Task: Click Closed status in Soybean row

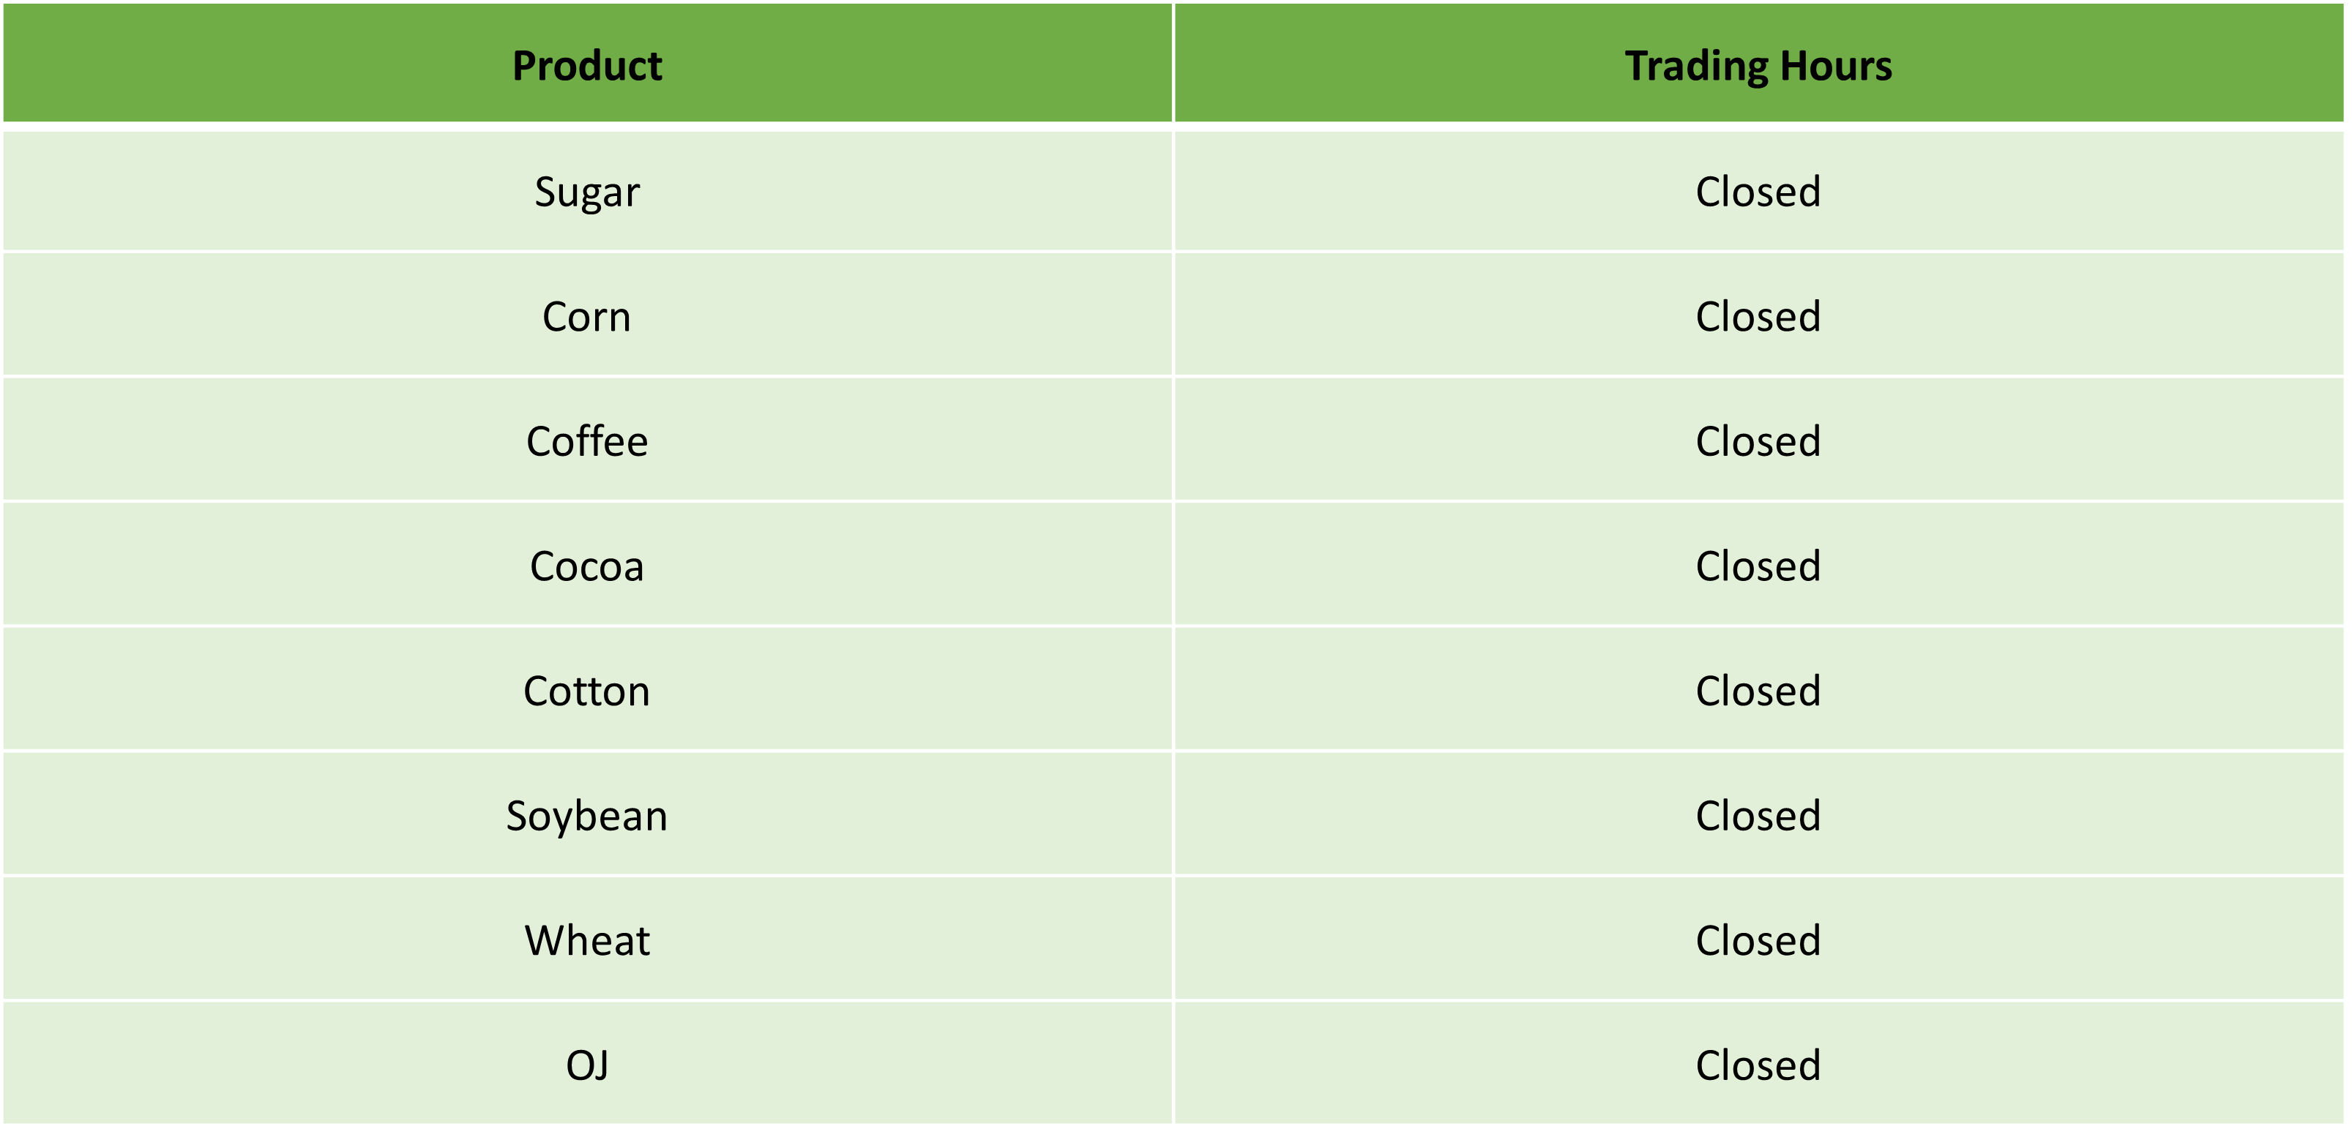Action: click(1758, 816)
